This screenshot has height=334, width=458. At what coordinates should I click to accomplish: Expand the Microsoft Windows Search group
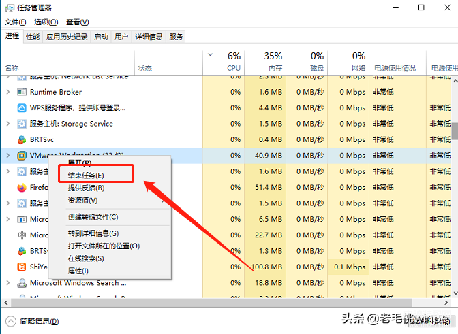tap(8, 283)
